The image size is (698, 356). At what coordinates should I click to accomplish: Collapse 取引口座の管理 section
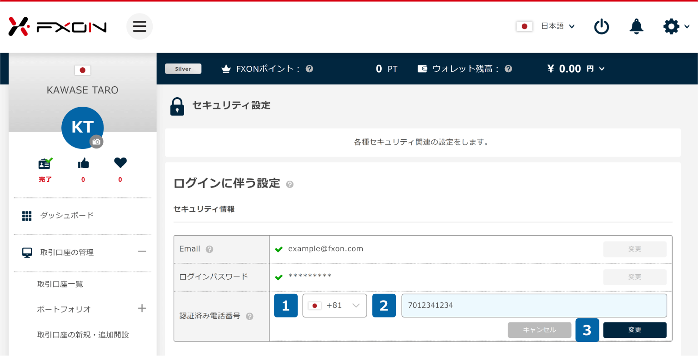[142, 252]
